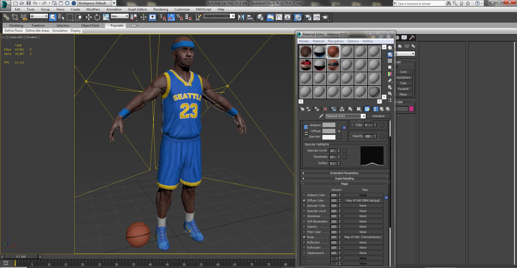
Task: Enable Opacity map checkbox
Action: tap(304, 227)
